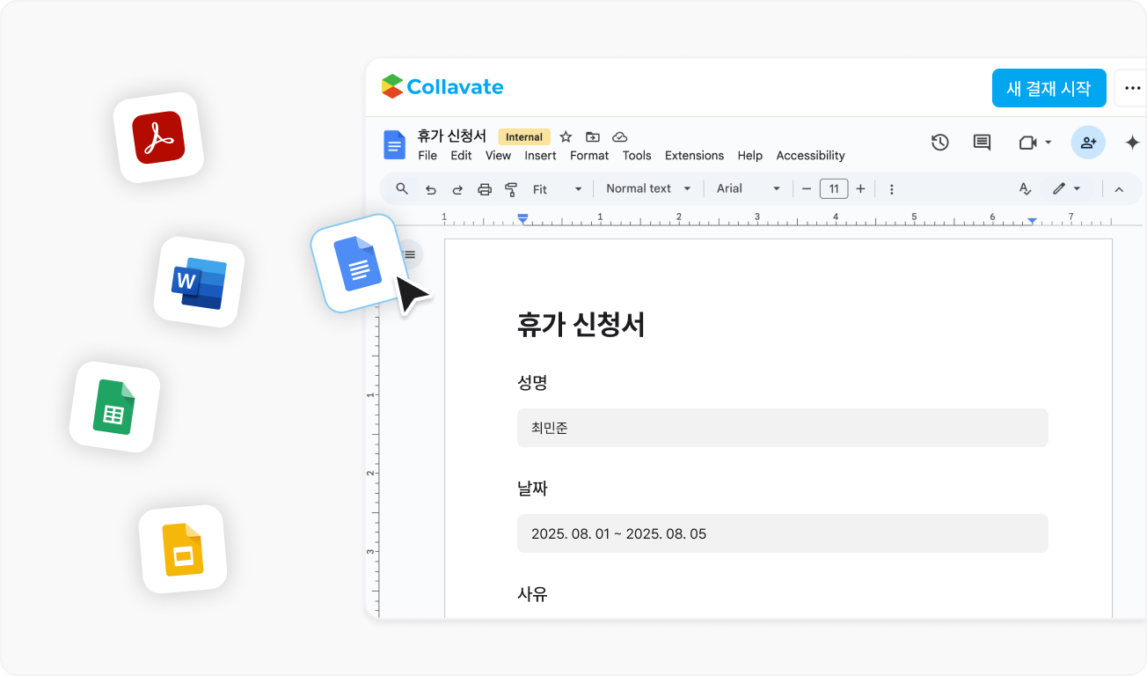Image resolution: width=1147 pixels, height=676 pixels.
Task: Click the Adobe PDF file icon
Action: pos(158,137)
